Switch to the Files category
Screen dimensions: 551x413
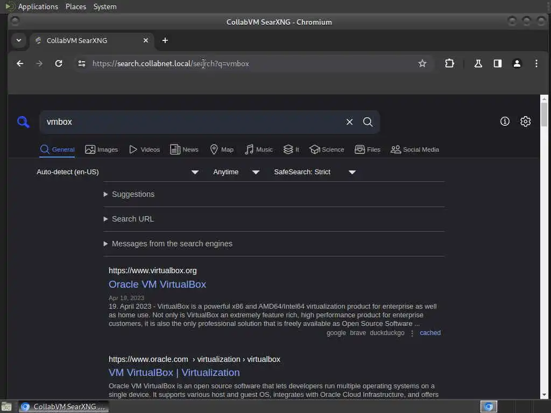(368, 149)
